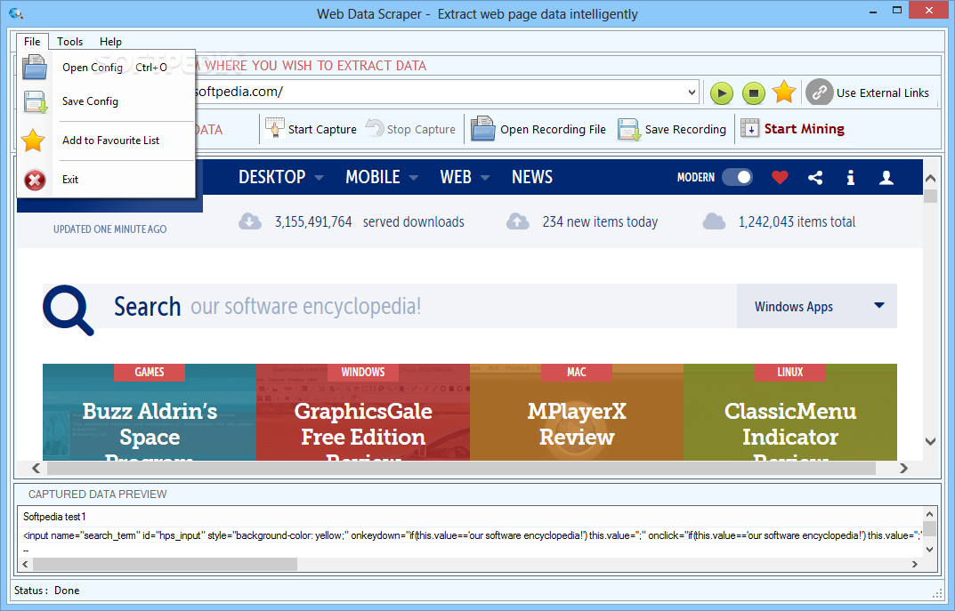Click the Save Config disk icon
Viewport: 955px width, 611px height.
coord(35,101)
